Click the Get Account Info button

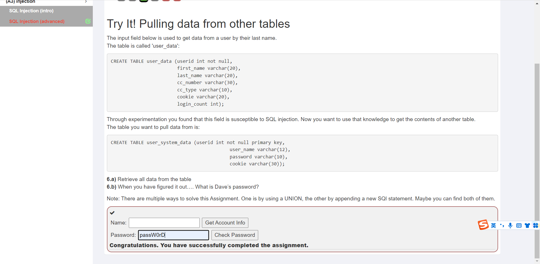click(x=225, y=223)
